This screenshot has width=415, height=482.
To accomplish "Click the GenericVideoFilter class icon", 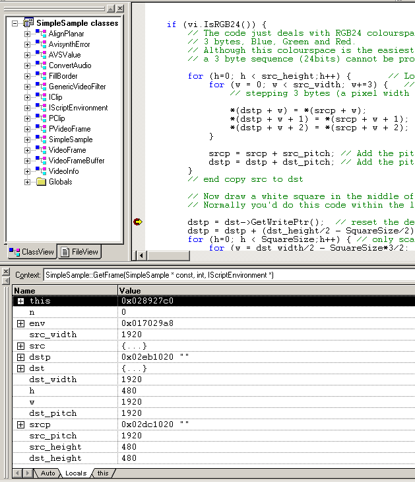I will (x=41, y=87).
